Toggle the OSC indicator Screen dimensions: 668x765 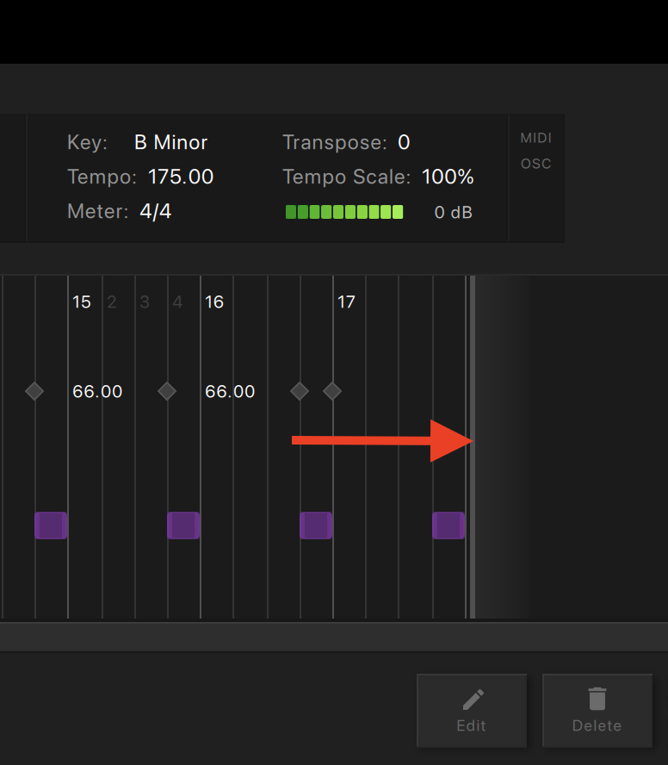pos(535,164)
